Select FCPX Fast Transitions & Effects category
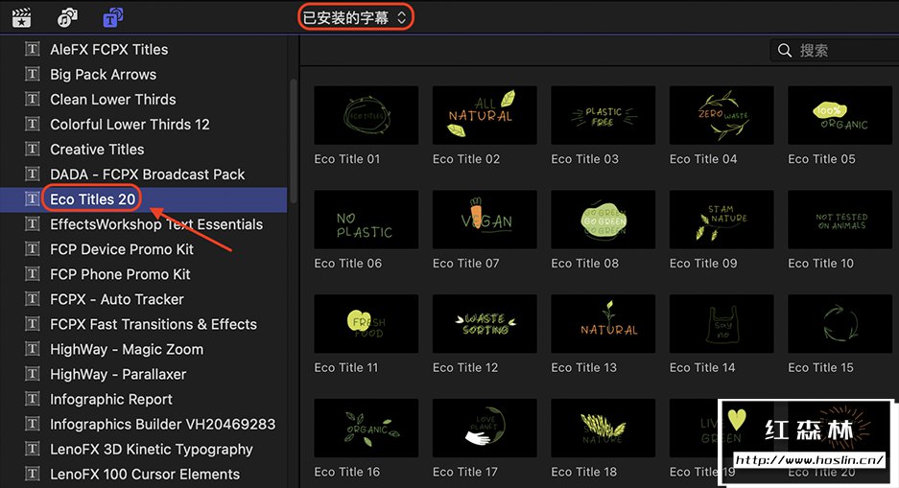Image resolution: width=899 pixels, height=488 pixels. point(143,324)
